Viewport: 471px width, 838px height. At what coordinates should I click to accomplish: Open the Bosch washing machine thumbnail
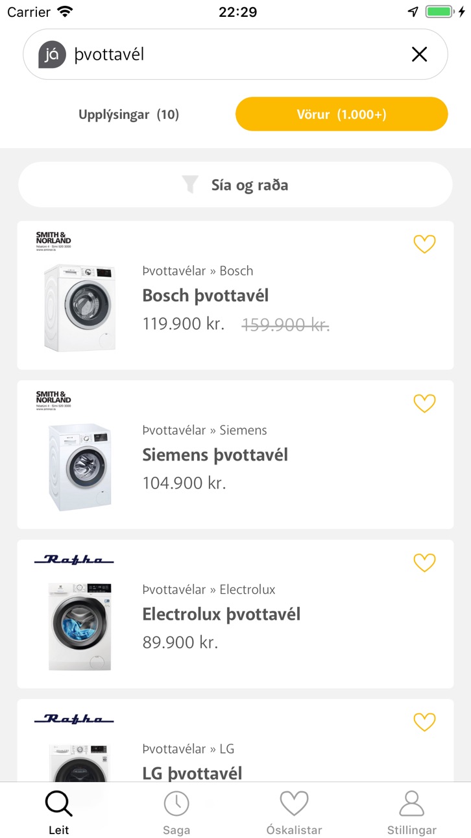[80, 308]
